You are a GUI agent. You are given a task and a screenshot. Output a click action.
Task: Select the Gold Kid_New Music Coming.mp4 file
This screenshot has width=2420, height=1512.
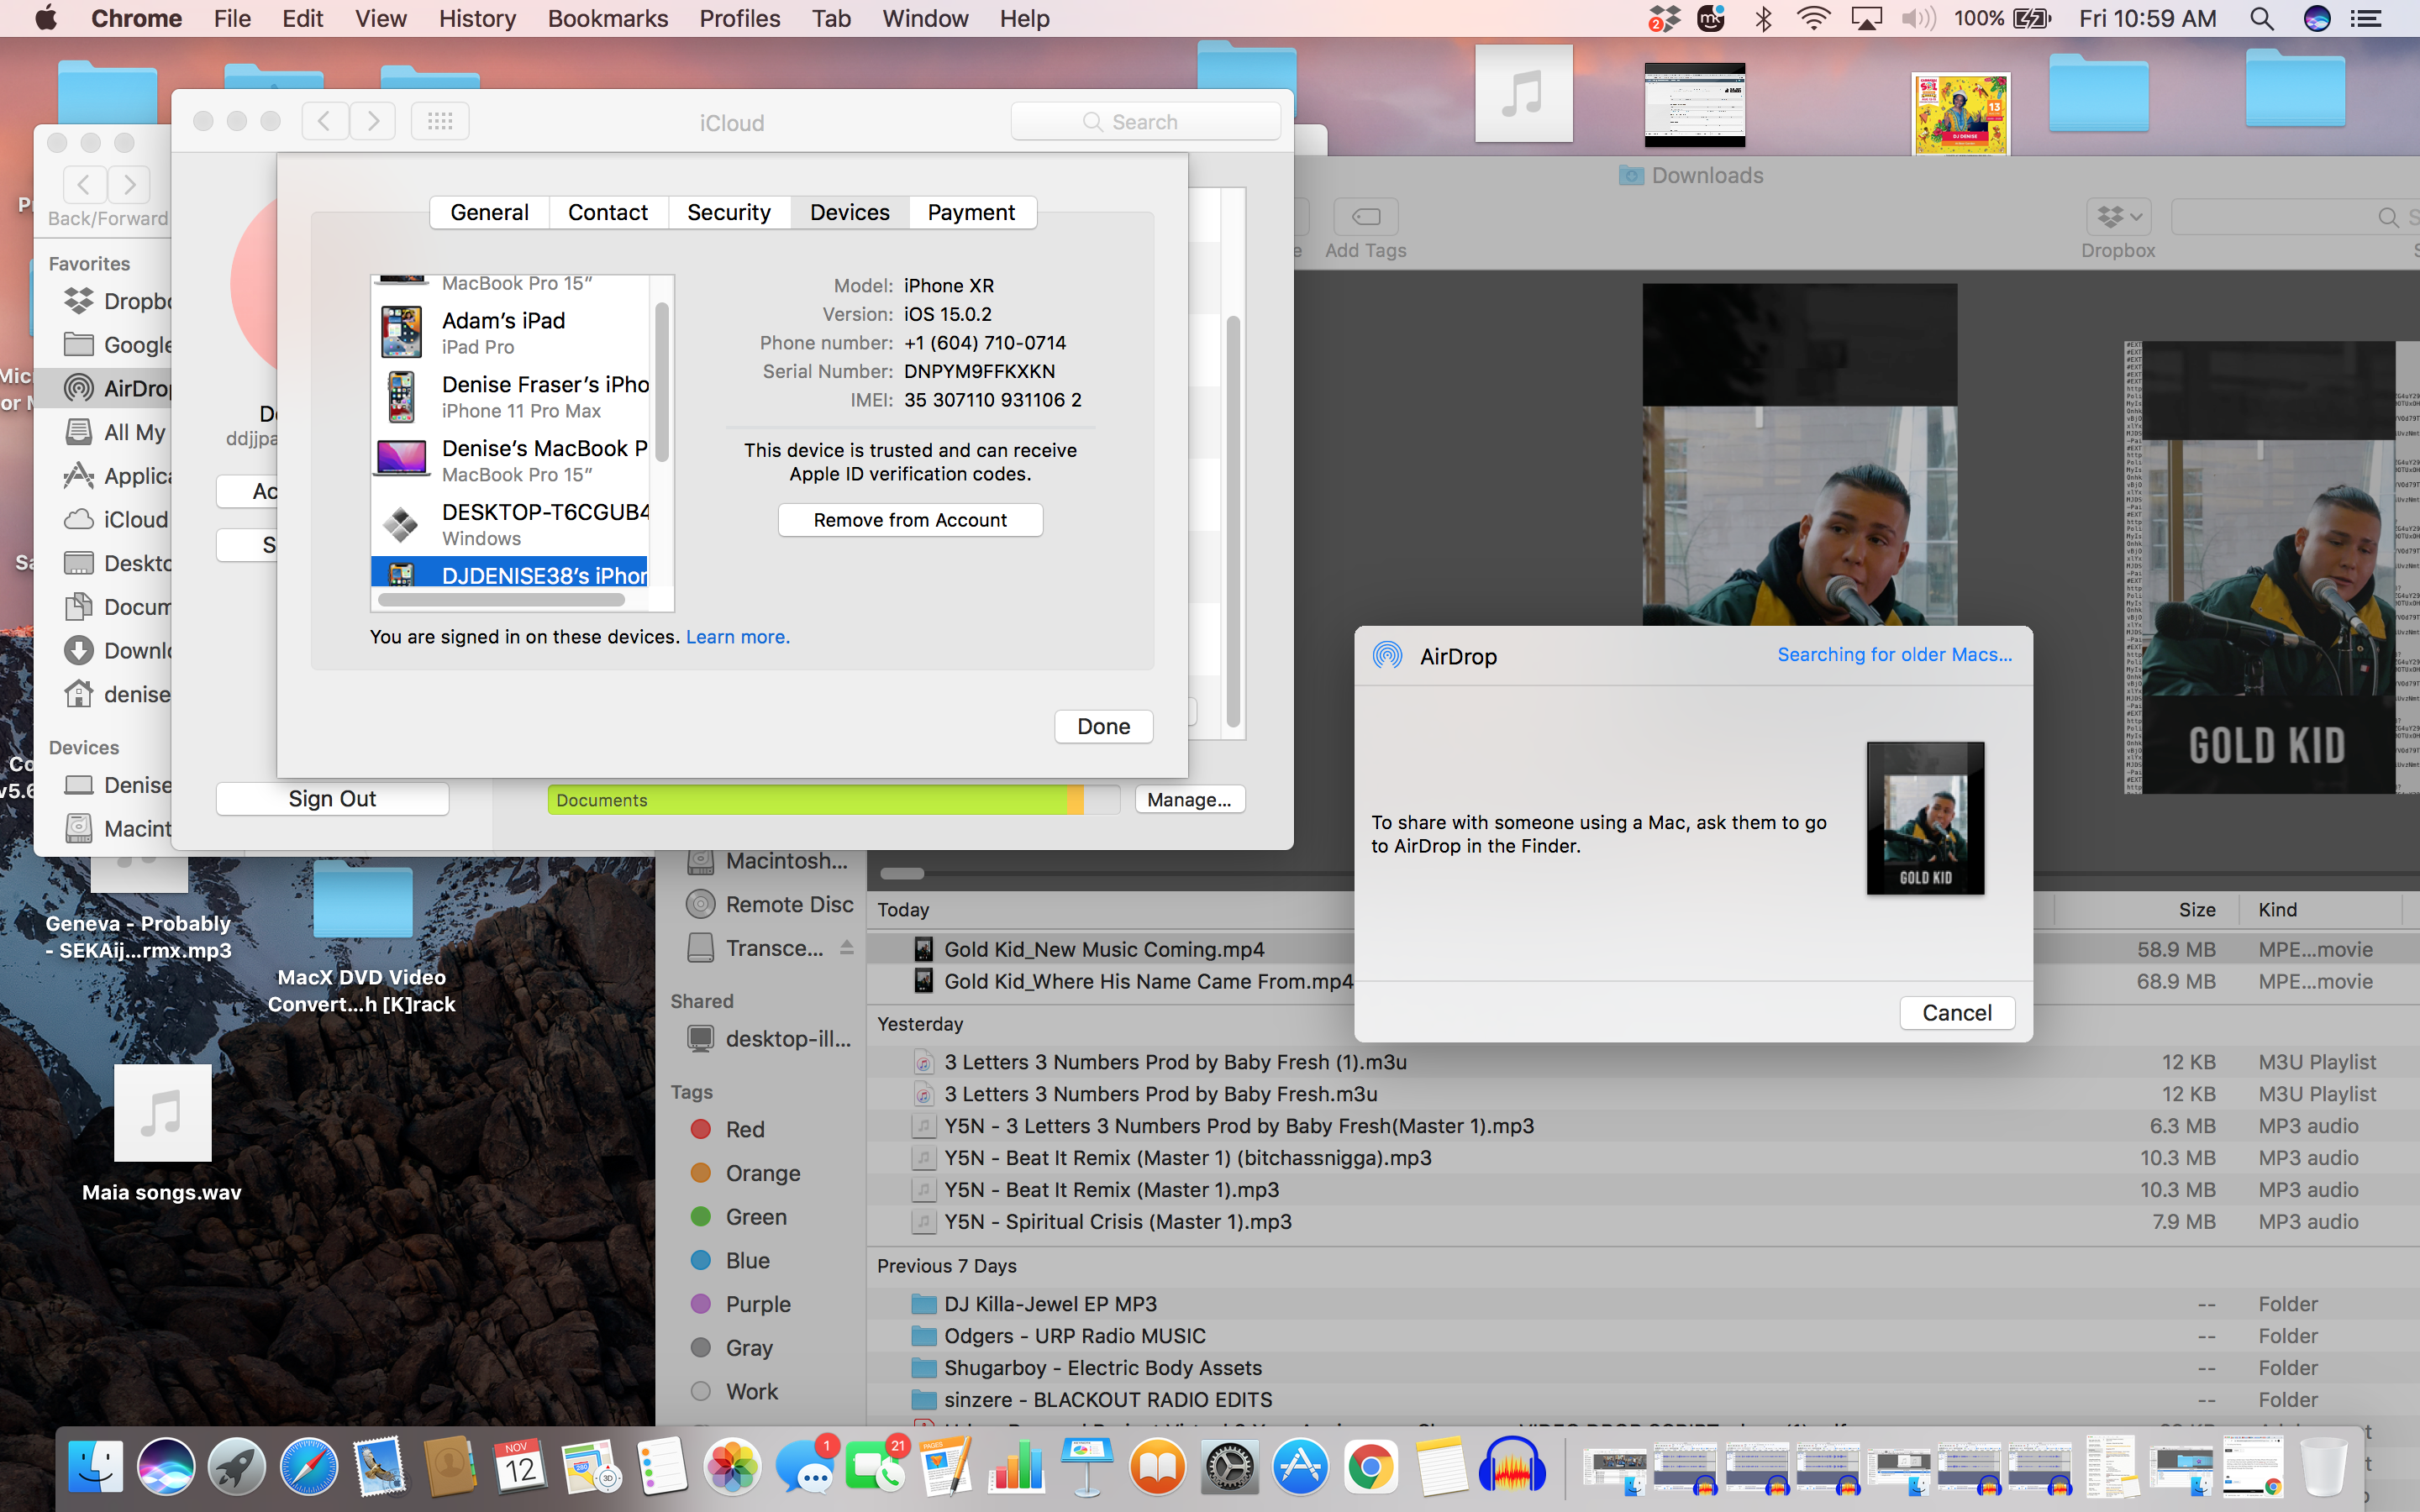click(1104, 949)
